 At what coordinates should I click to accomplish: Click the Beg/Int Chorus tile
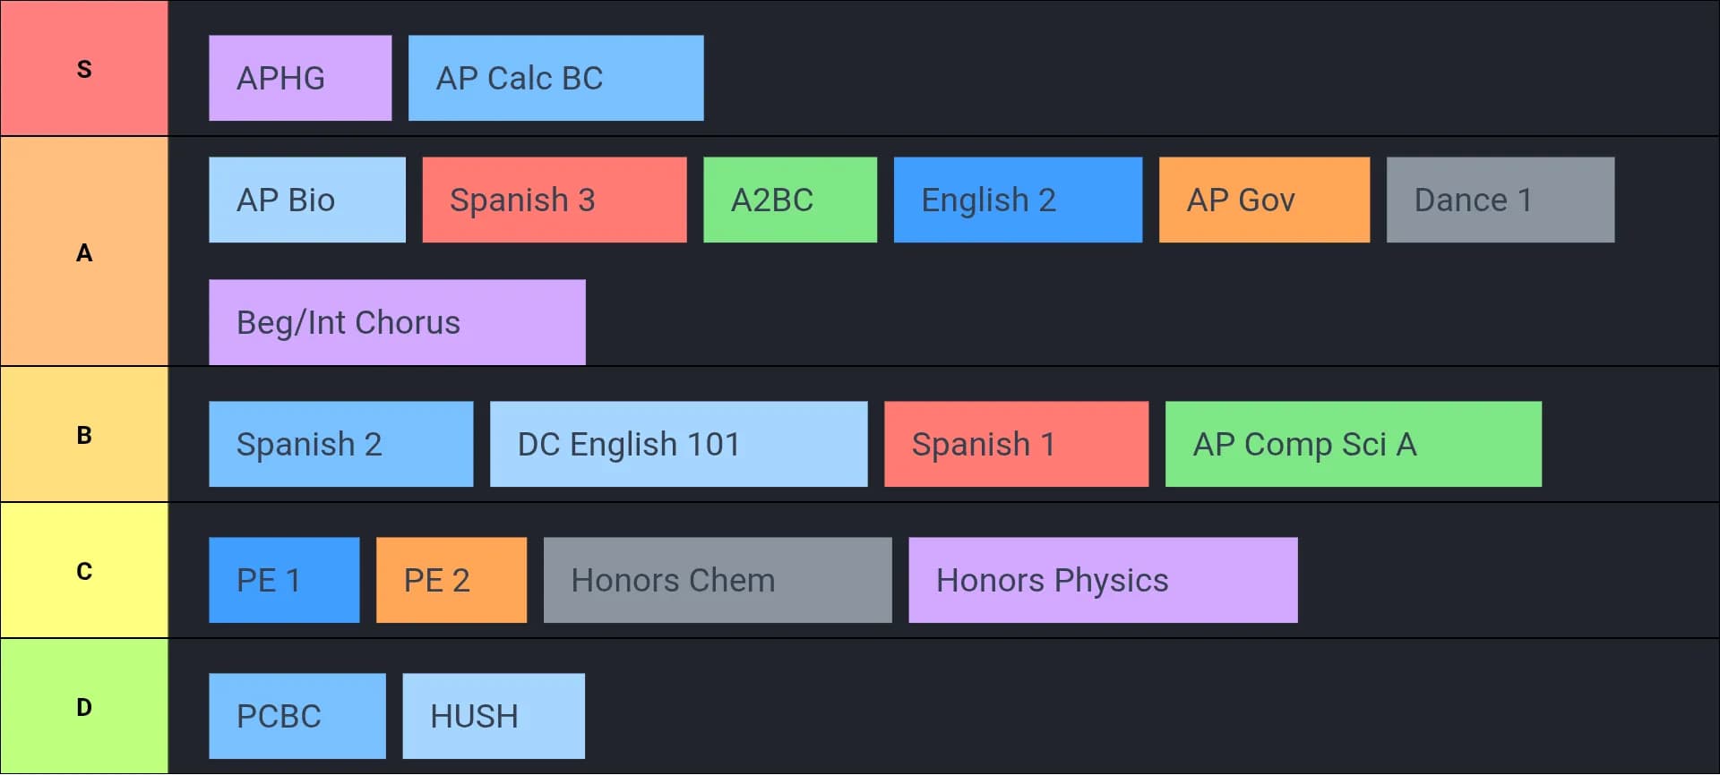397,322
